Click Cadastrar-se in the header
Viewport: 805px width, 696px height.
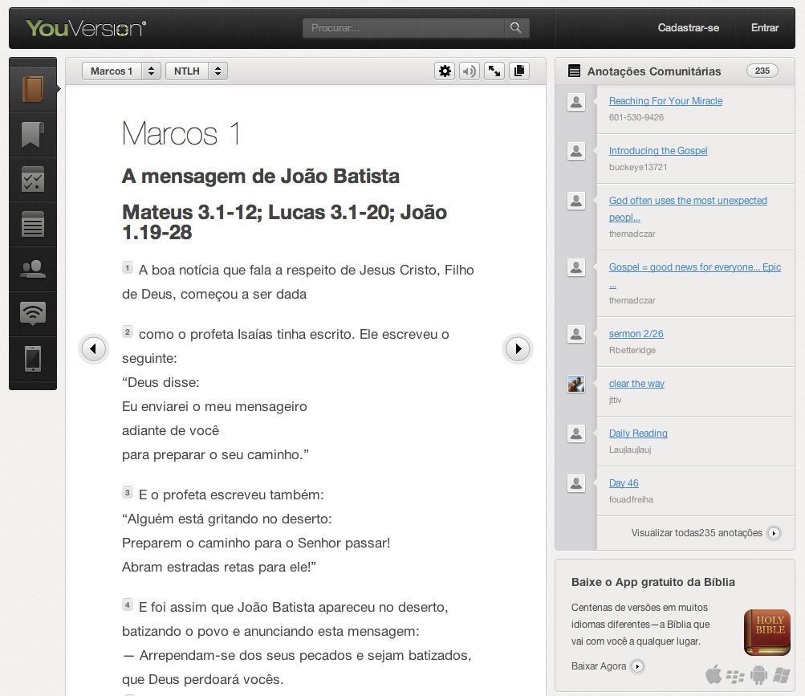[689, 28]
